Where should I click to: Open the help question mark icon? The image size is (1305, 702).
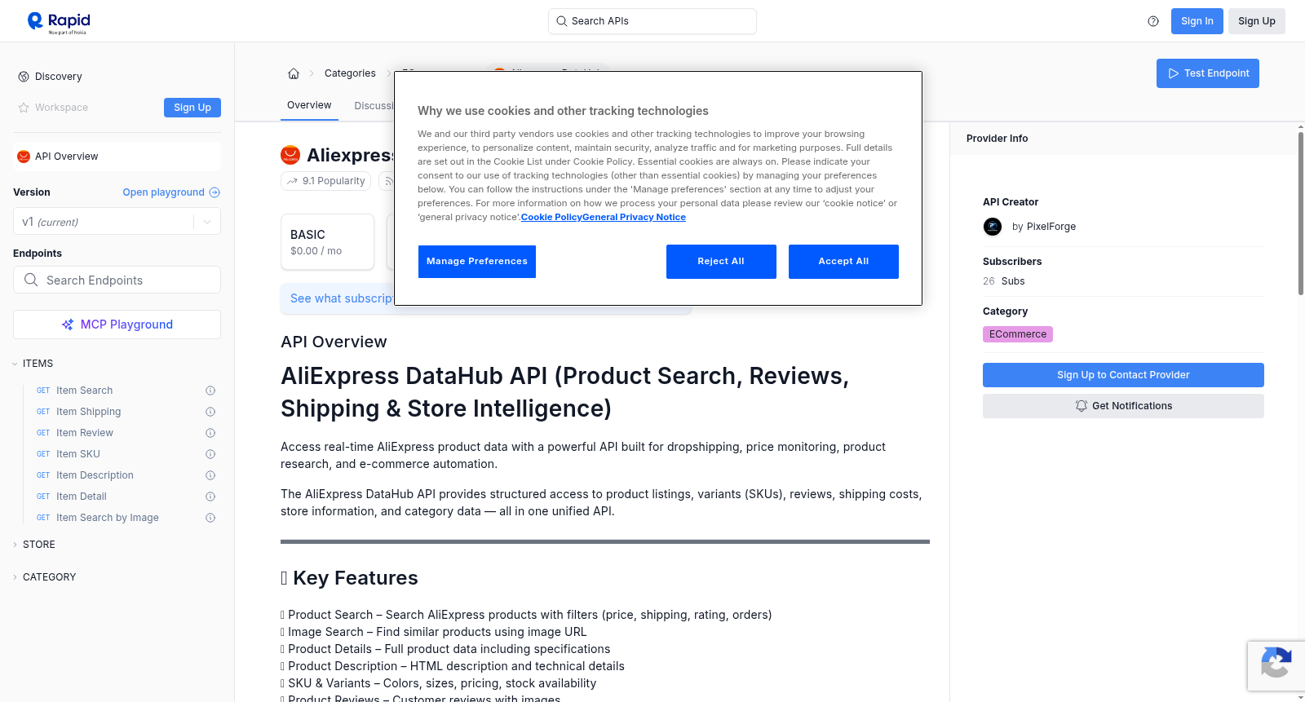coord(1153,21)
